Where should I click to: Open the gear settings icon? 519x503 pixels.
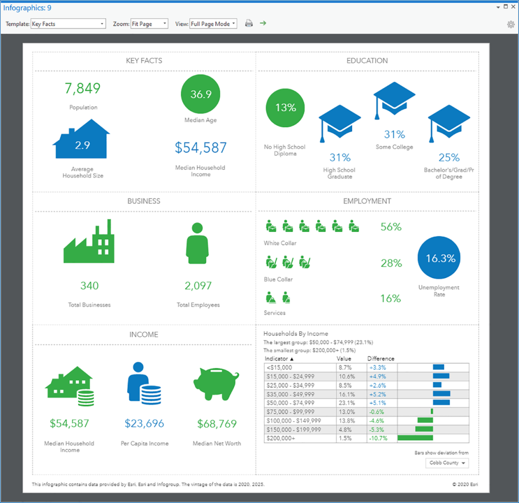click(x=511, y=24)
